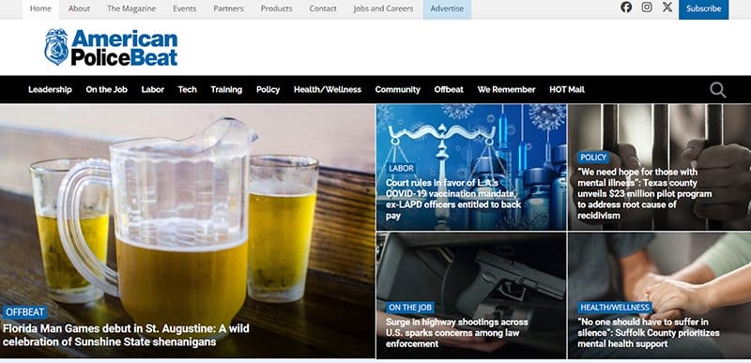Viewport: 751px width, 363px height.
Task: Open the Events page
Action: click(x=184, y=8)
